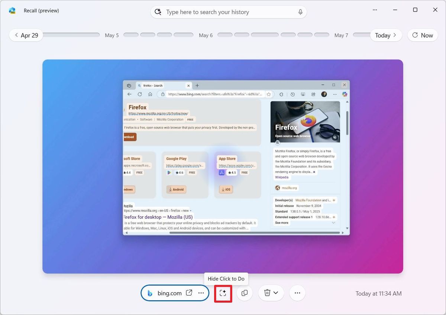Click the Recall app logo icon

(x=12, y=10)
